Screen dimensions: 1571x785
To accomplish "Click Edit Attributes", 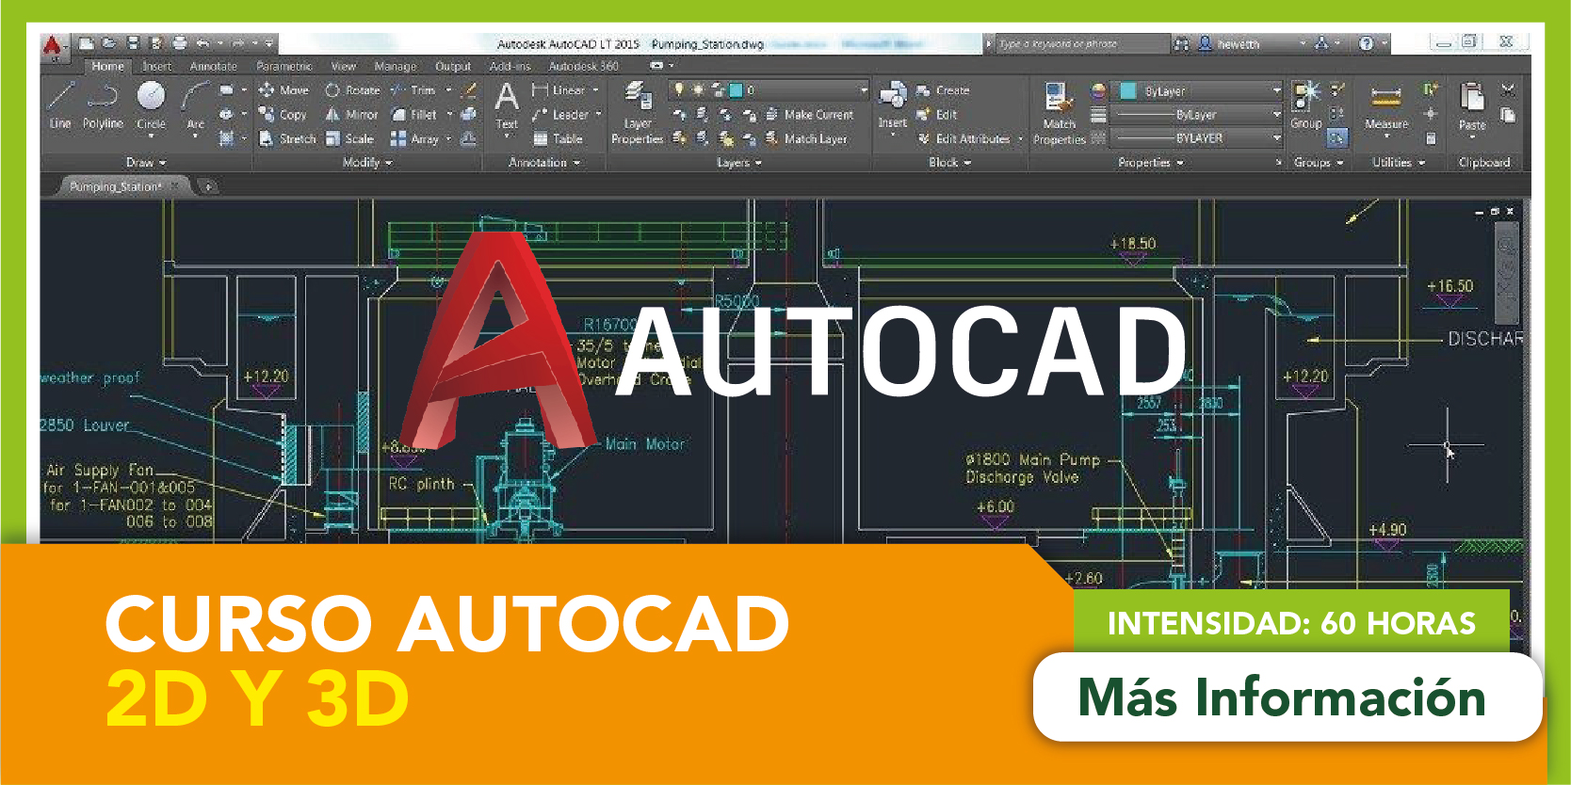I will pos(964,139).
